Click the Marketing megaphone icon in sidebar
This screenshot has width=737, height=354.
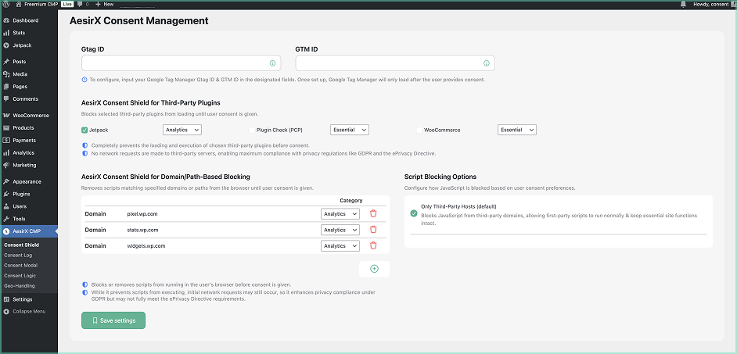[x=6, y=165]
